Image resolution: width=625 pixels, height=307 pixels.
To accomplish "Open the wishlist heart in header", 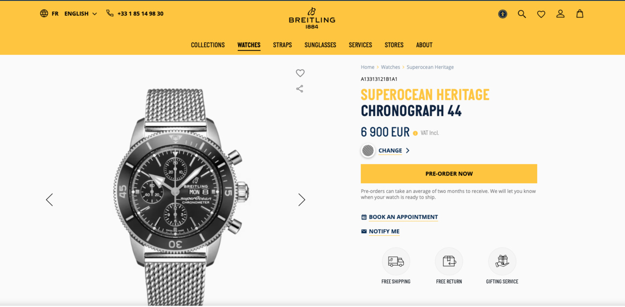I will click(x=541, y=14).
